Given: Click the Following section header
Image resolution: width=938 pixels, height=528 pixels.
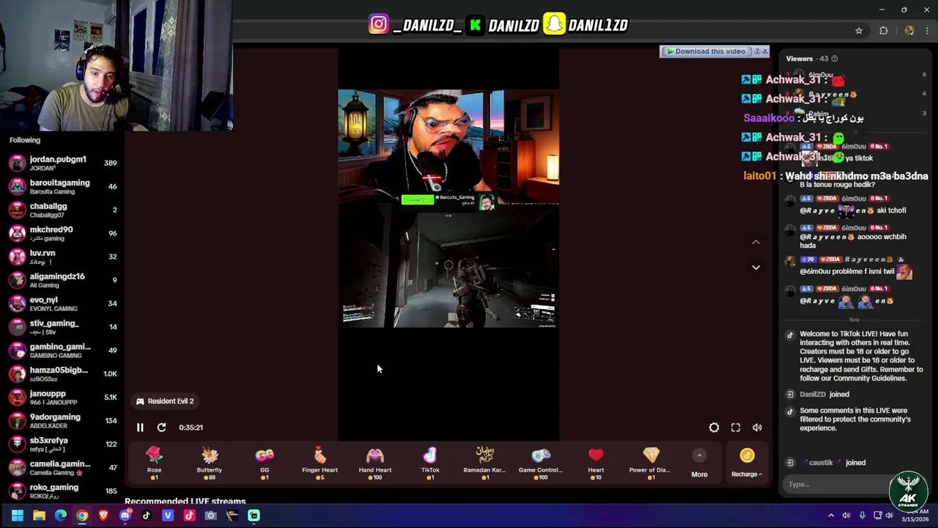Looking at the screenshot, I should coord(25,140).
